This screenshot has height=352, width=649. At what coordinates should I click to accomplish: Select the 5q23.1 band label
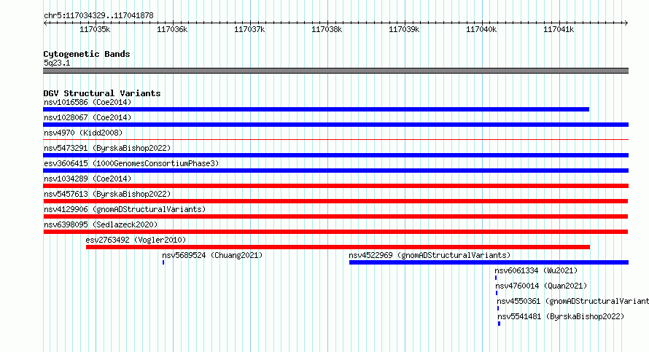click(x=57, y=63)
